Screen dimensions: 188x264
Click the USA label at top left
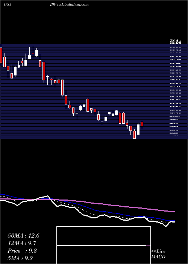(x=8, y=5)
